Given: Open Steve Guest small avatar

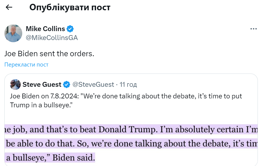Looking at the screenshot, I should [15, 84].
